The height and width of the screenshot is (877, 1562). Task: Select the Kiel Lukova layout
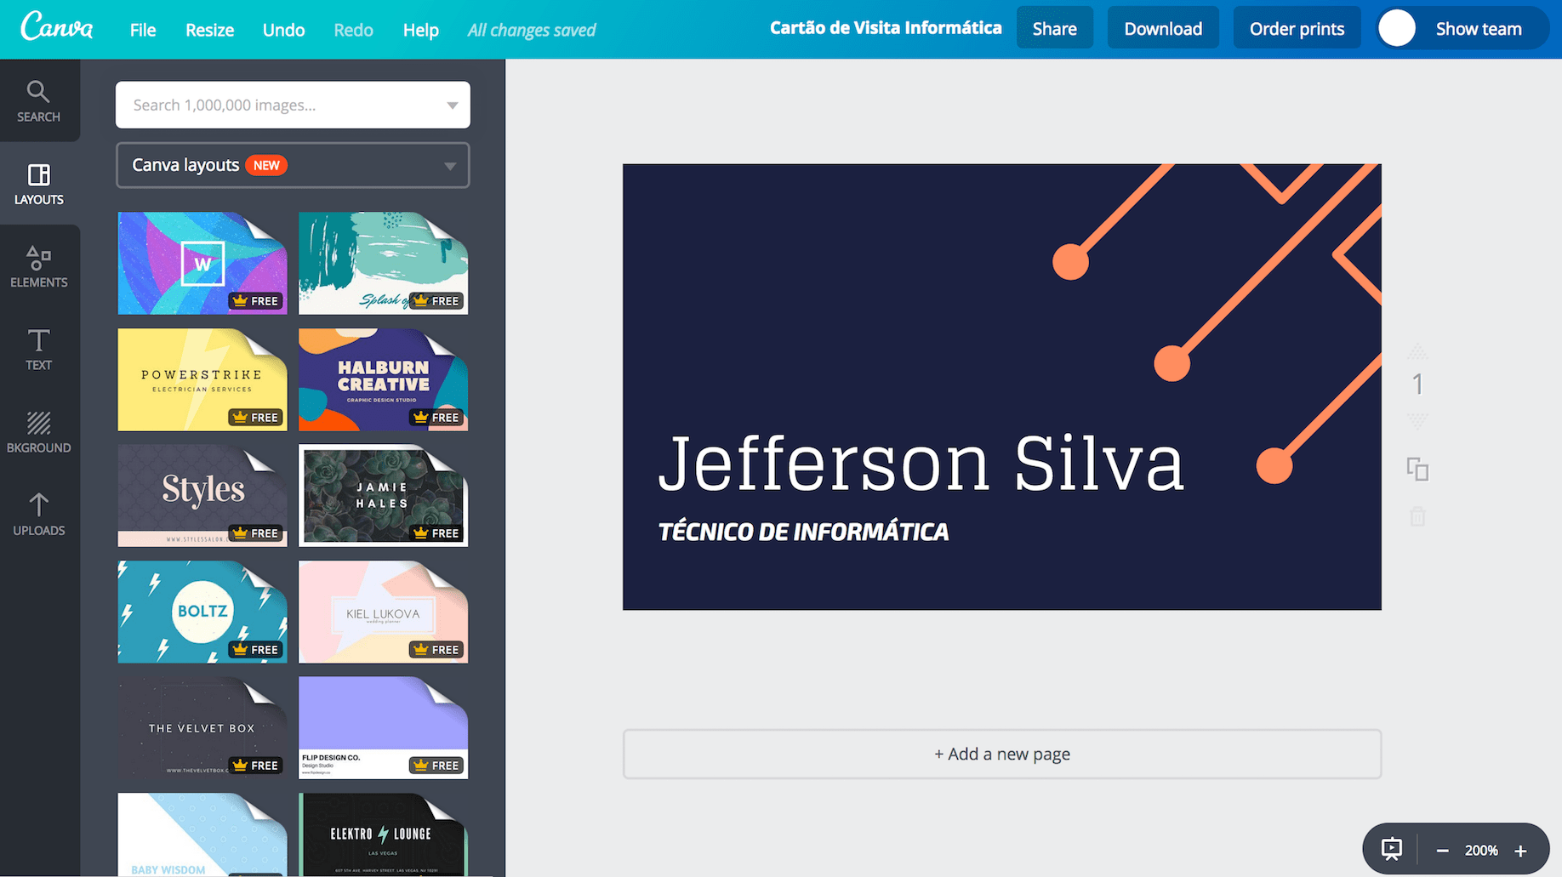coord(384,612)
